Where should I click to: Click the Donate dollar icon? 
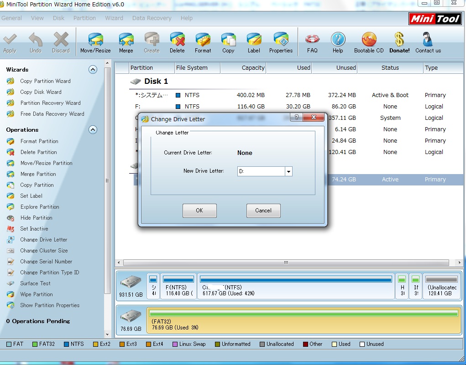399,40
